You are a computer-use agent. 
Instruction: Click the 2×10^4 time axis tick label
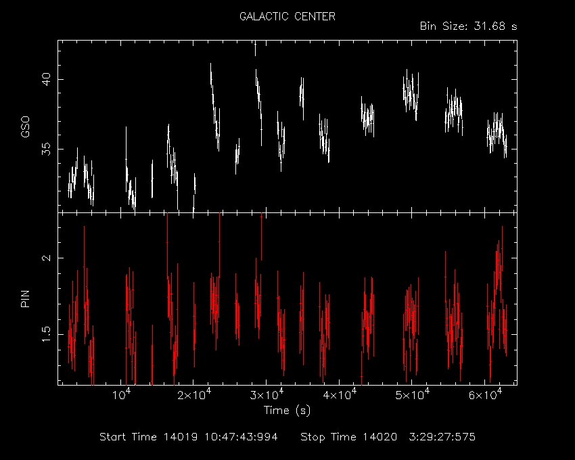point(194,394)
